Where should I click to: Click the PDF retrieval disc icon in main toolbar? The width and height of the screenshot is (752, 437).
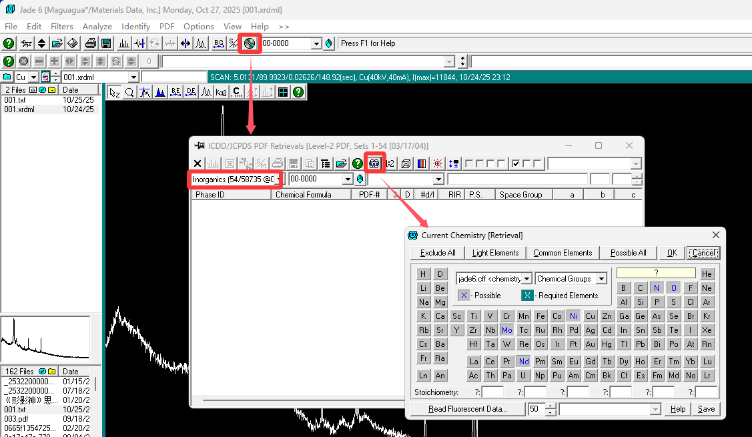250,43
